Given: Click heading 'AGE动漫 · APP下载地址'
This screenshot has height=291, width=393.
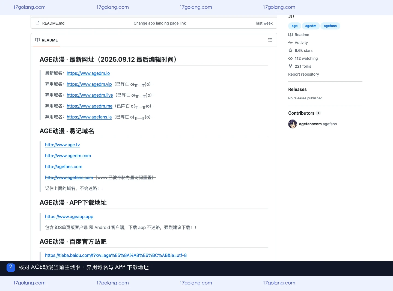Looking at the screenshot, I should click(x=73, y=203).
